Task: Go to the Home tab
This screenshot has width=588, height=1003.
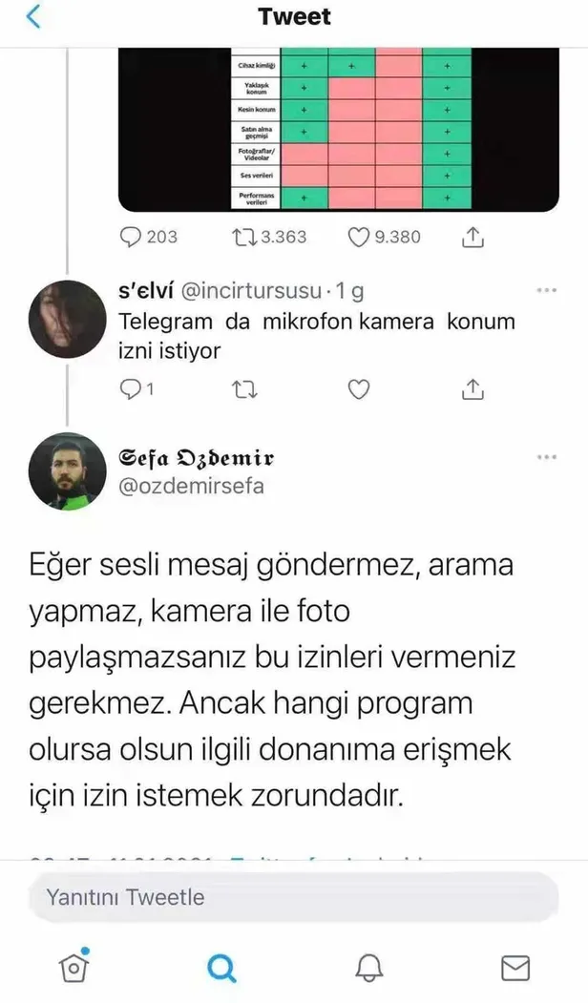Action: coord(73,968)
